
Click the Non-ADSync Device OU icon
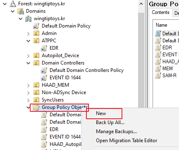36,92
